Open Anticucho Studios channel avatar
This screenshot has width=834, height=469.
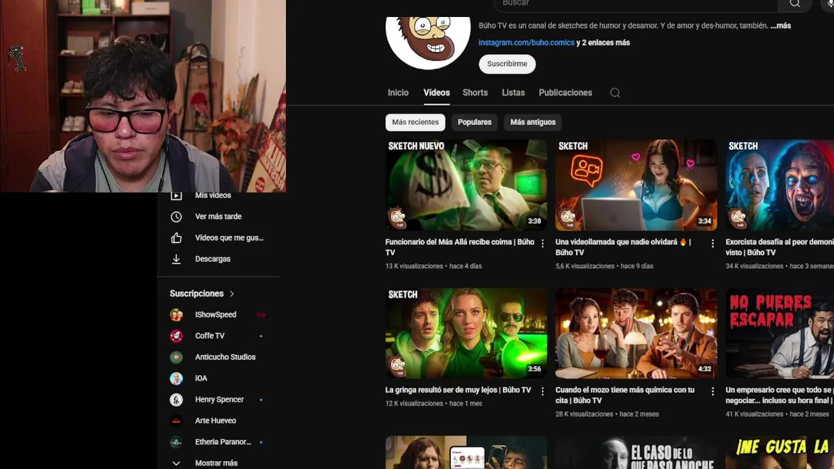tap(176, 357)
